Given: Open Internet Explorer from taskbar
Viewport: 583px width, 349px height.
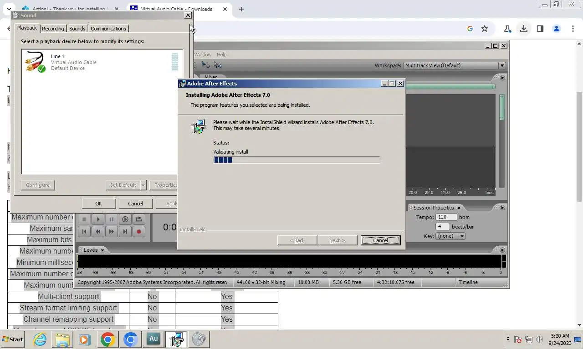Looking at the screenshot, I should [x=40, y=339].
